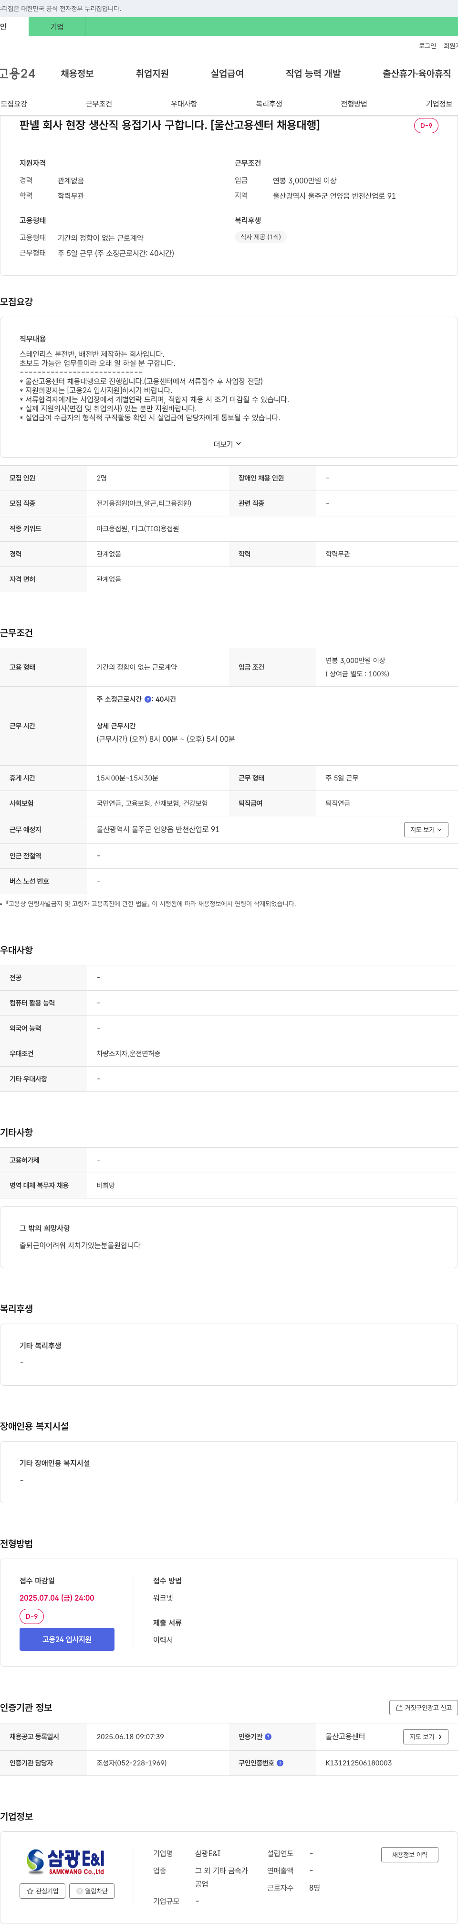Open 채용정보 main menu

[x=78, y=73]
